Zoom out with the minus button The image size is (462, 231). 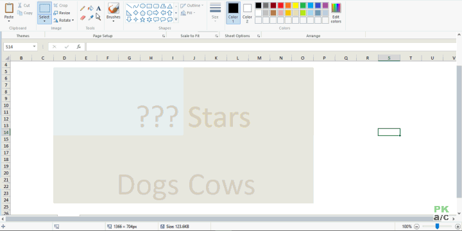coord(416,227)
